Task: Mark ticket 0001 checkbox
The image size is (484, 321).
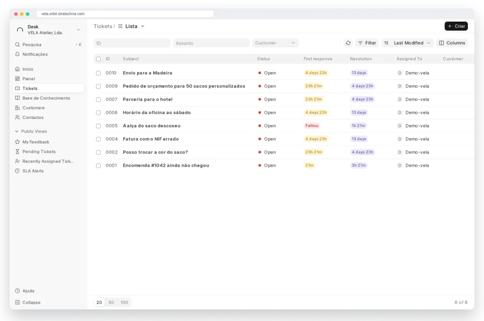Action: [x=98, y=166]
